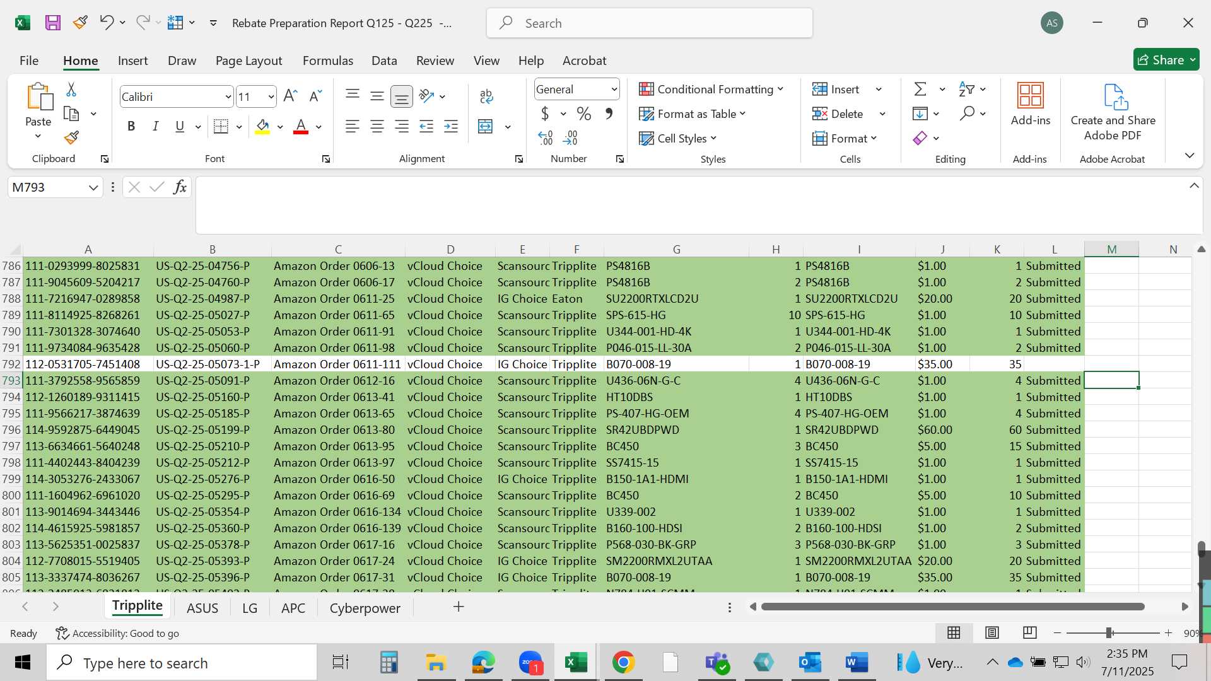Open the Calibri font name dropdown
Image resolution: width=1211 pixels, height=681 pixels.
228,97
